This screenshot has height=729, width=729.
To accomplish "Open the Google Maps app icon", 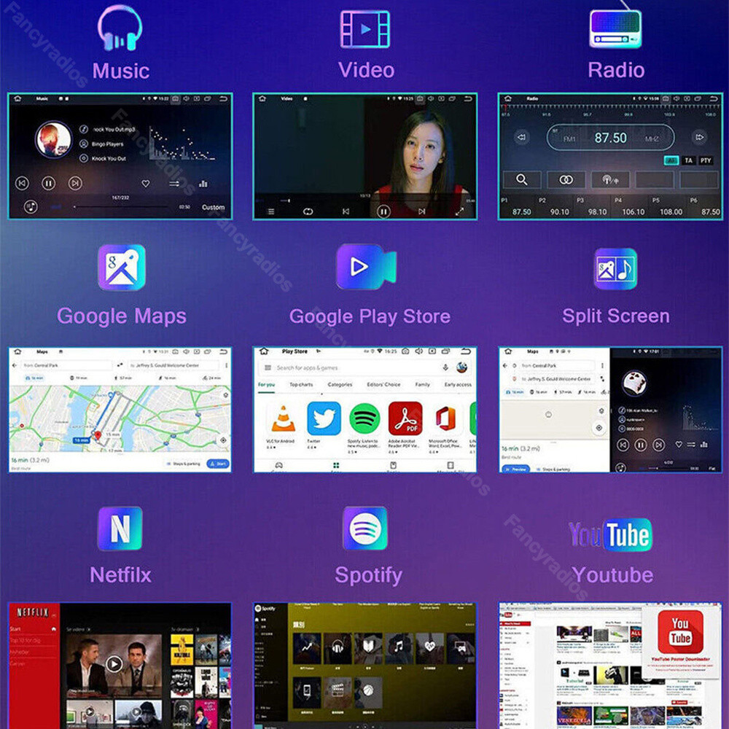I will (121, 268).
